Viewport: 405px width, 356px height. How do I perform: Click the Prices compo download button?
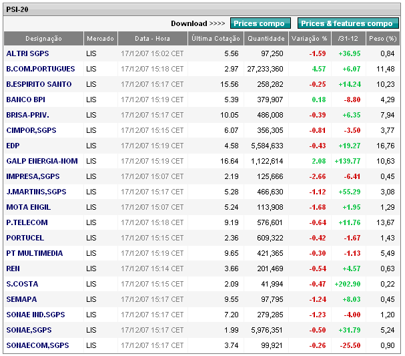coord(260,23)
